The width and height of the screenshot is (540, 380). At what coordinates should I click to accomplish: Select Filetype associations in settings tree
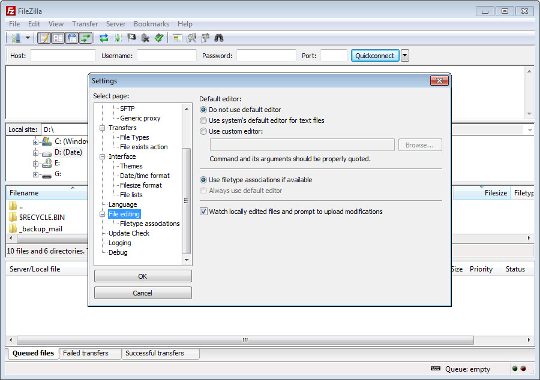(150, 224)
